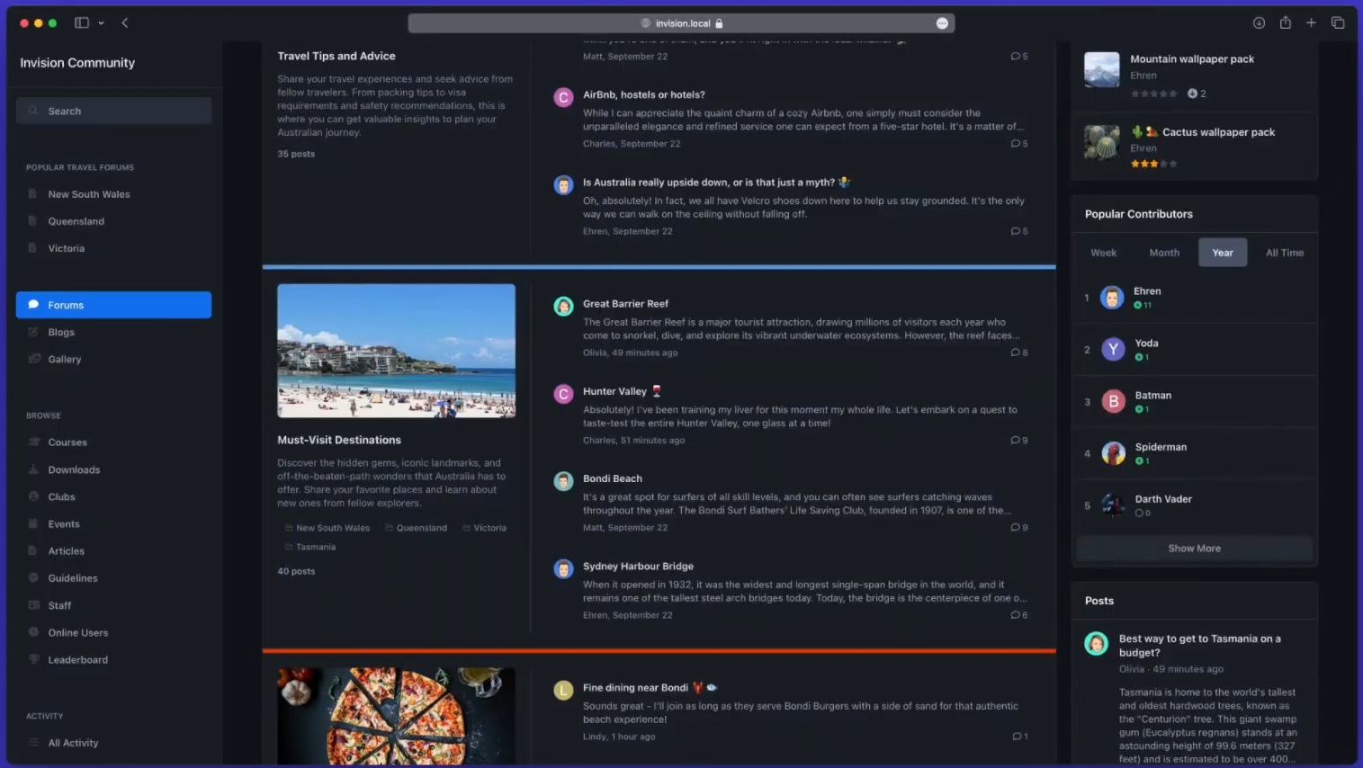Click the Leaderboard trophy icon
1363x768 pixels.
(33, 659)
